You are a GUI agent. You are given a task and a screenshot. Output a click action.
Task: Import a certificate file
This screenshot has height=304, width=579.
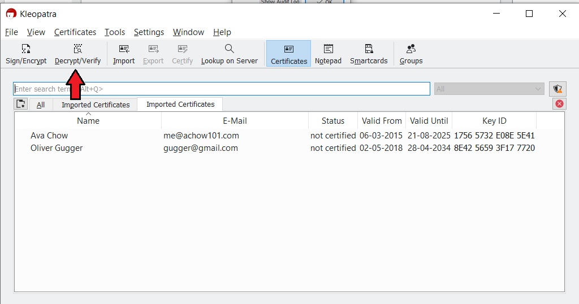click(124, 54)
